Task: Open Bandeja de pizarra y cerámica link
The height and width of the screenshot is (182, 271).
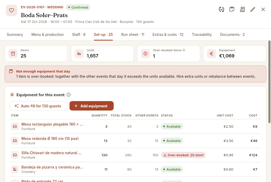Action: 52,167
